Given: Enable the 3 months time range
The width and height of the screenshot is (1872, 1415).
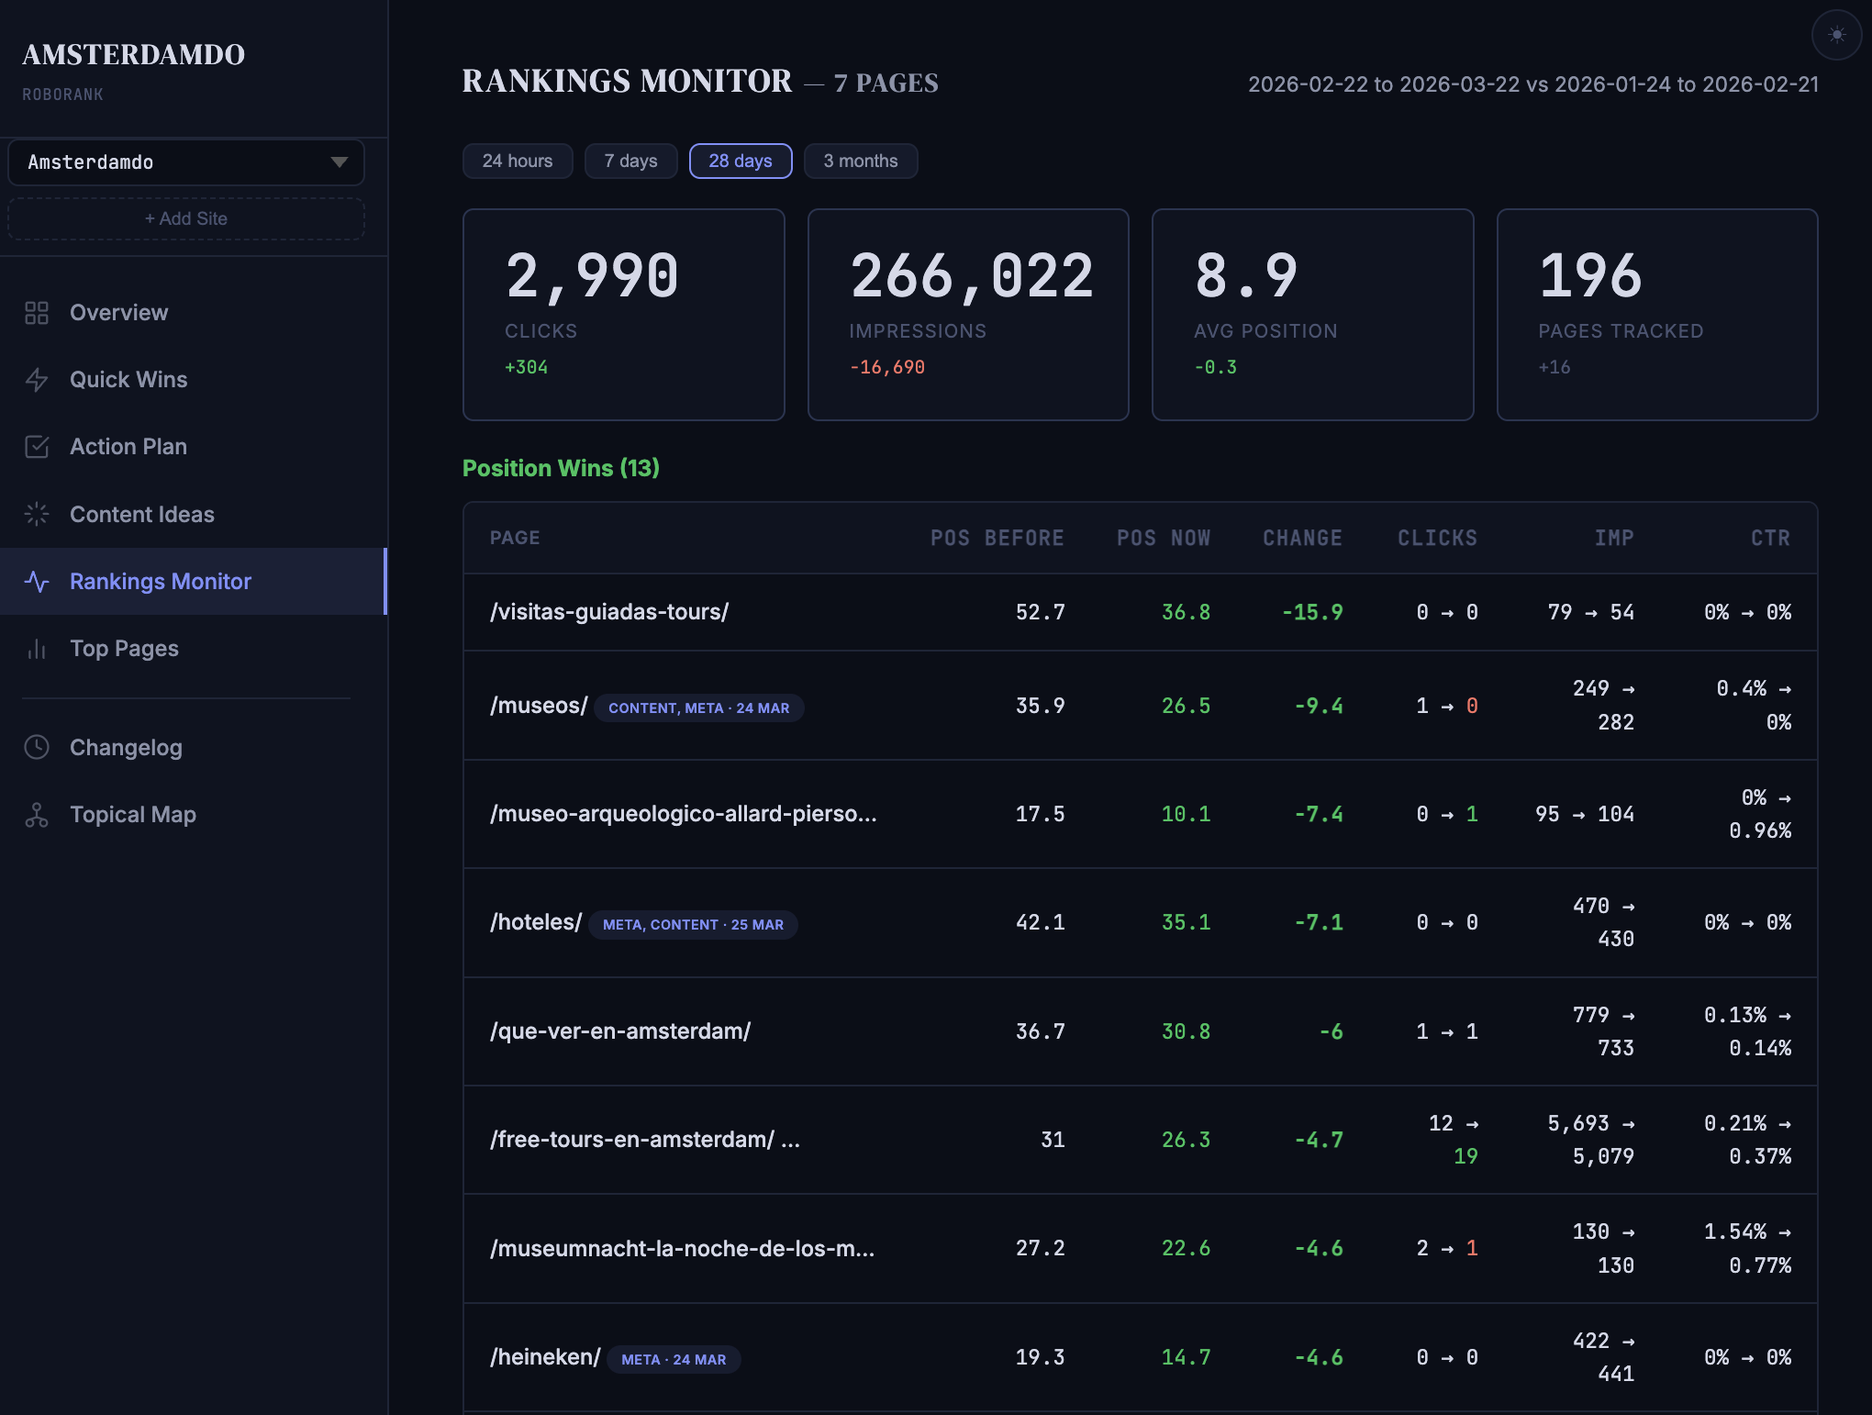Looking at the screenshot, I should coord(860,161).
